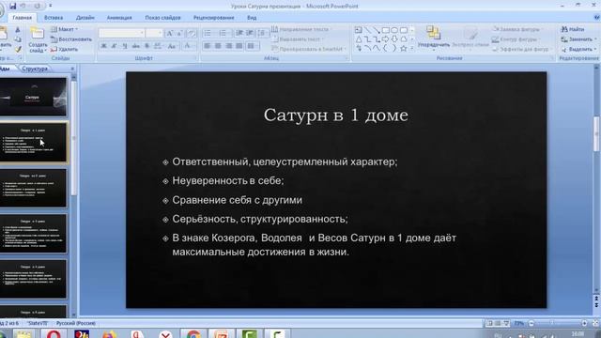Open the Показ слайдов tab
This screenshot has height=338, width=601.
[x=162, y=18]
